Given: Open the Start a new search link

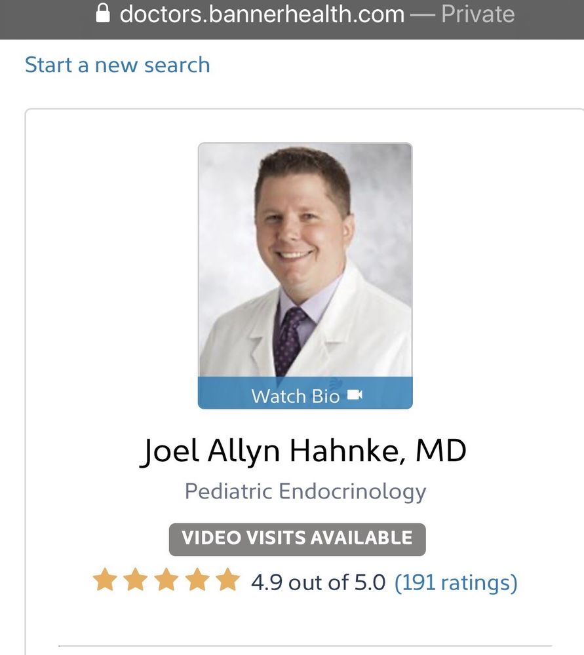Looking at the screenshot, I should (117, 65).
